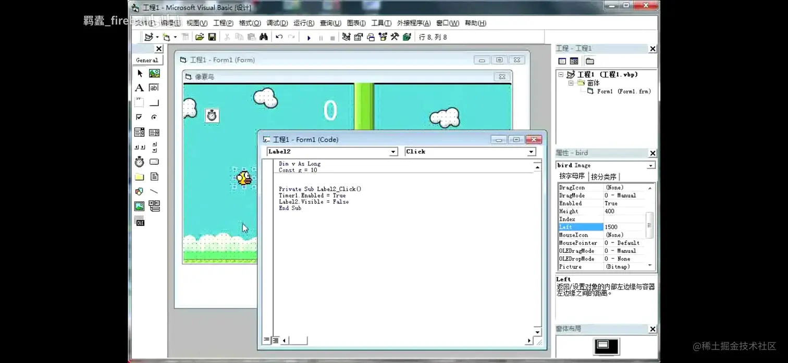Viewport: 788px width, 363px height.
Task: Select the Shape control tool
Action: [139, 191]
